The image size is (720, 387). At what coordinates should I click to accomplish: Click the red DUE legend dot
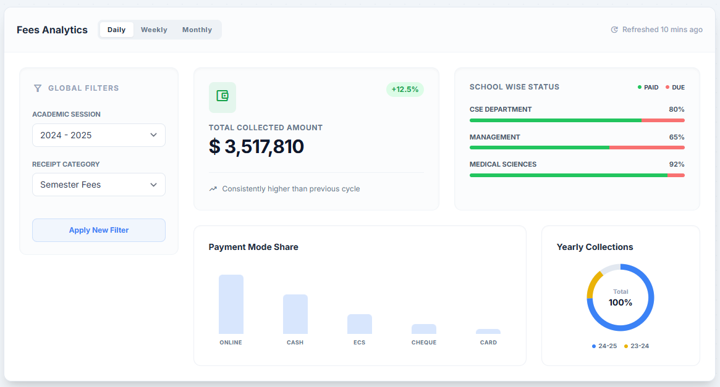(667, 88)
